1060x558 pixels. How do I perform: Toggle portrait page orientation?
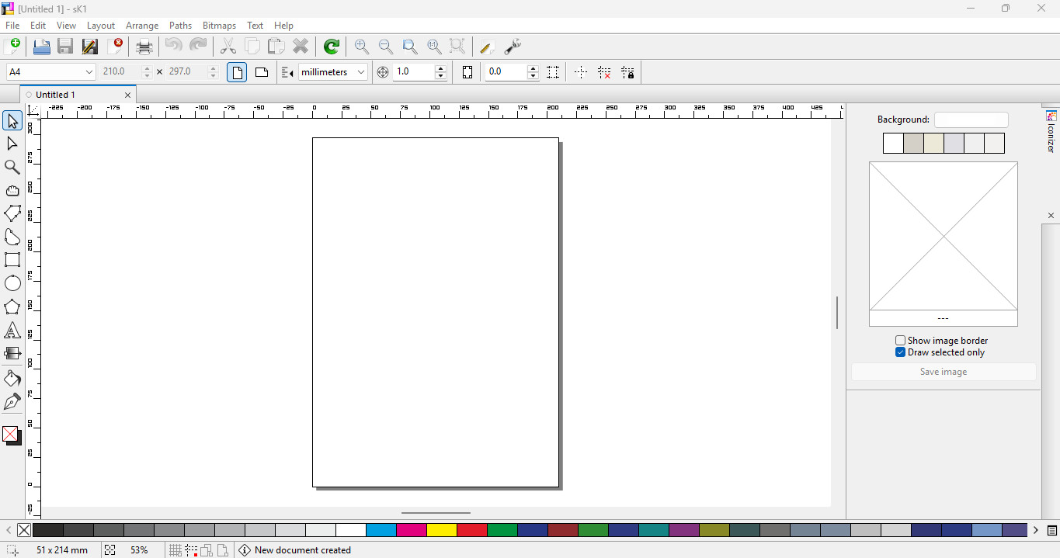tap(237, 72)
